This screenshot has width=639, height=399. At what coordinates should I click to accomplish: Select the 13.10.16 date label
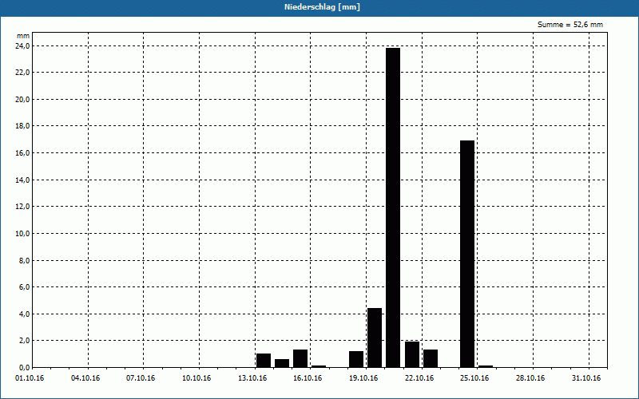[252, 378]
